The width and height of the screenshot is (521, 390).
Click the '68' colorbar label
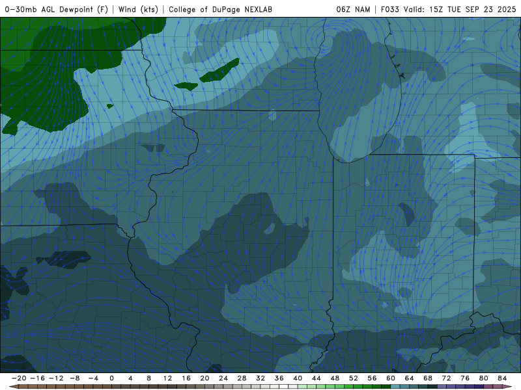click(428, 378)
